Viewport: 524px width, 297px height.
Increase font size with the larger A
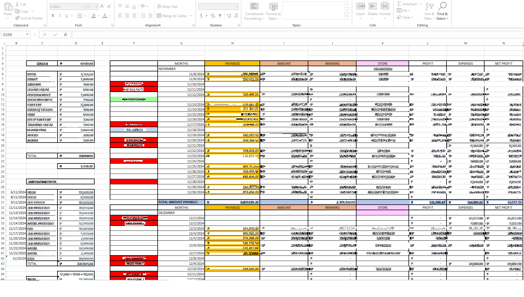pos(102,6)
